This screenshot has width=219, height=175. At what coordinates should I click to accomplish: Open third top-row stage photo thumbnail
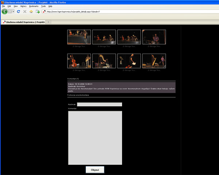pyautogui.click(x=129, y=37)
